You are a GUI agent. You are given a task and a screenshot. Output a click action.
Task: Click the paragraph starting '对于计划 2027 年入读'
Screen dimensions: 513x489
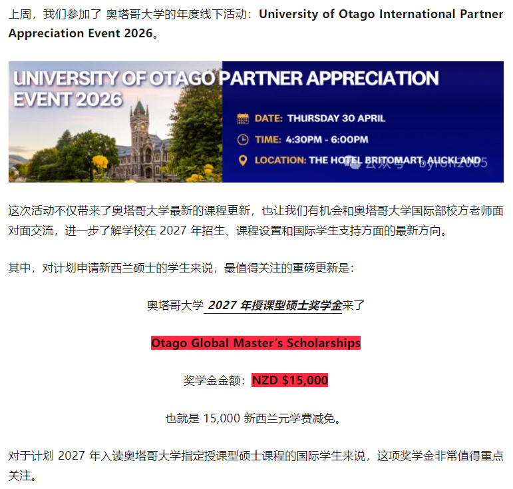point(256,466)
